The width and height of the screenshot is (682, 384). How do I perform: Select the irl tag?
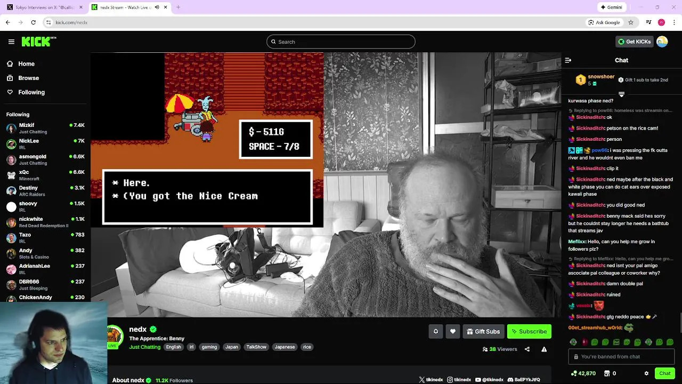[191, 347]
